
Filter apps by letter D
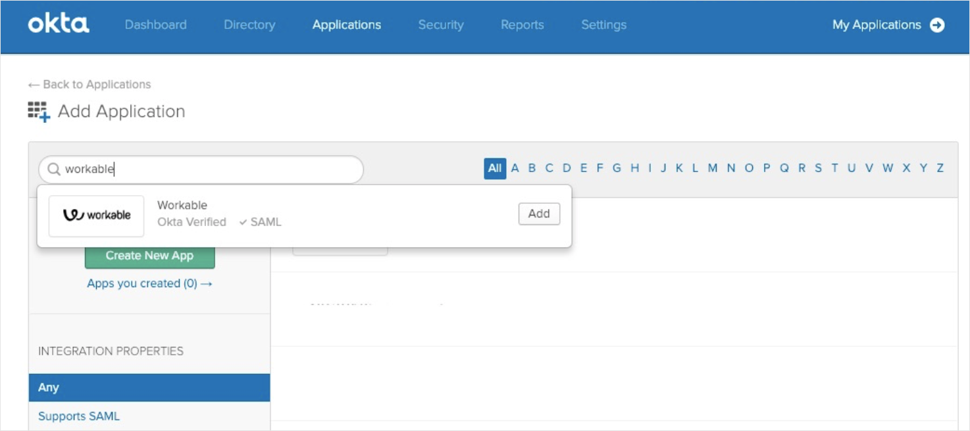click(x=567, y=168)
